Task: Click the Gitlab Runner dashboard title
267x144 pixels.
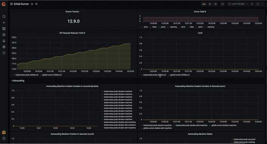Action: pyautogui.click(x=21, y=4)
